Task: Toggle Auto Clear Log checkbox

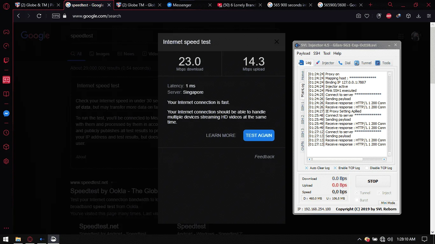Action: [306, 168]
